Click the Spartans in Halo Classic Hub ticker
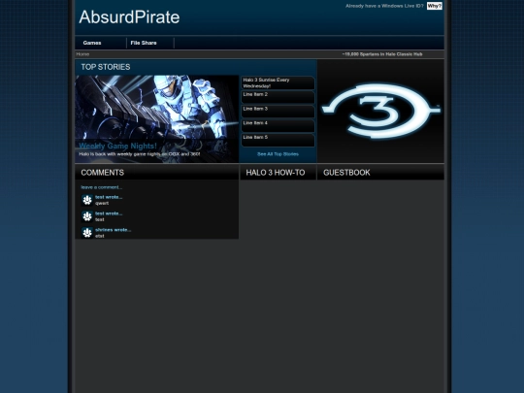Screen dimensions: 524x393 point(382,54)
